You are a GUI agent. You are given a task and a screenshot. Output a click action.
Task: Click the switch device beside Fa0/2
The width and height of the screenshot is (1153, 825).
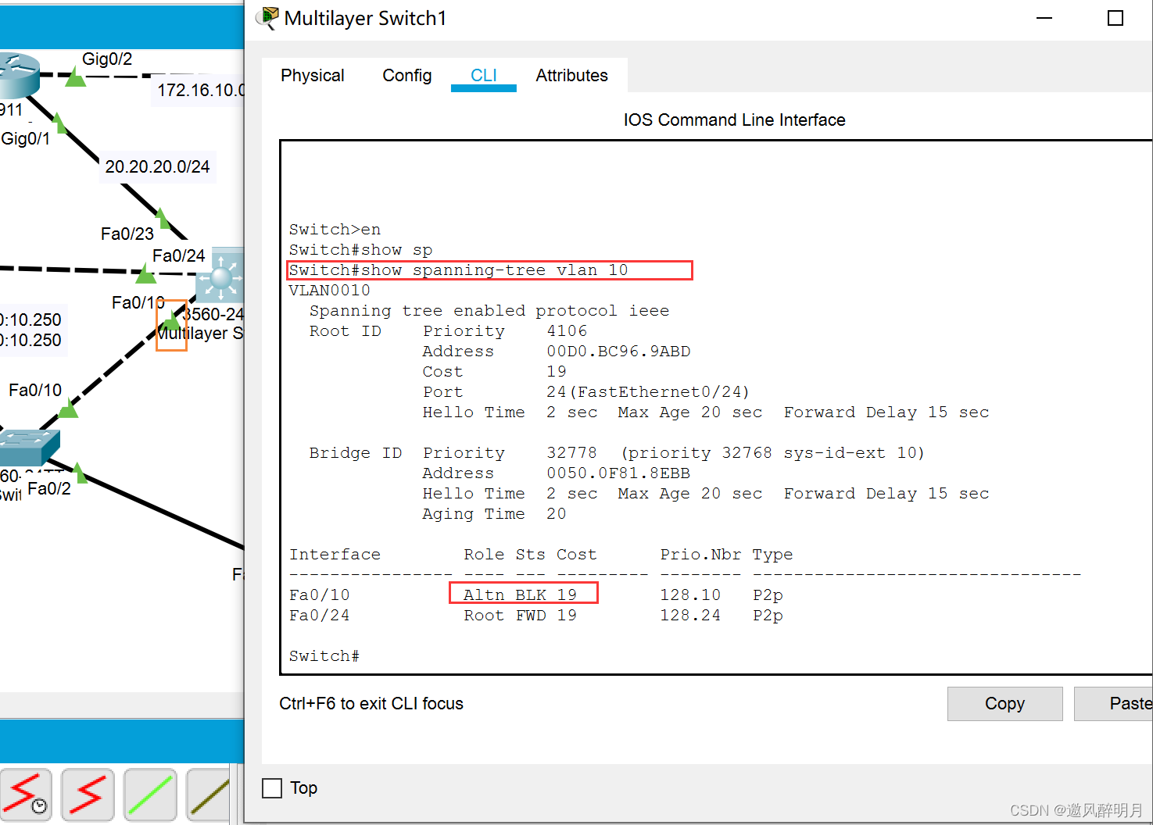(x=28, y=448)
